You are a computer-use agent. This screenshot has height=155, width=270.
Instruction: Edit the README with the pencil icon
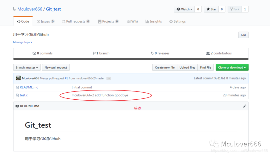pyautogui.click(x=245, y=106)
